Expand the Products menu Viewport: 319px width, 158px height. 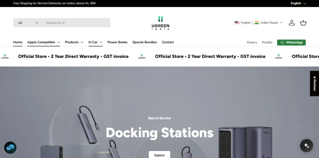point(74,42)
